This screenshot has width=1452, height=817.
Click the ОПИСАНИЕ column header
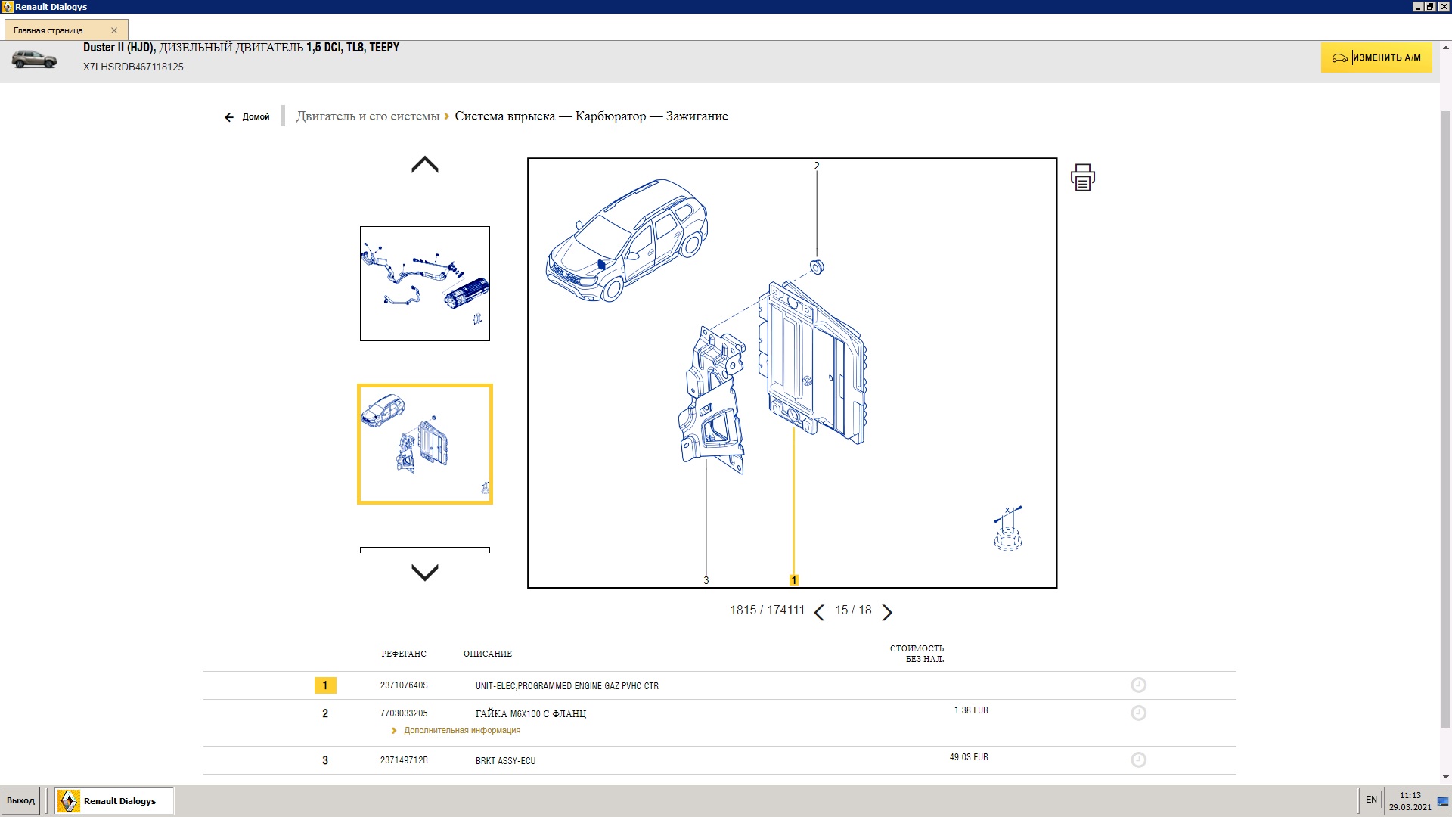[x=488, y=654]
